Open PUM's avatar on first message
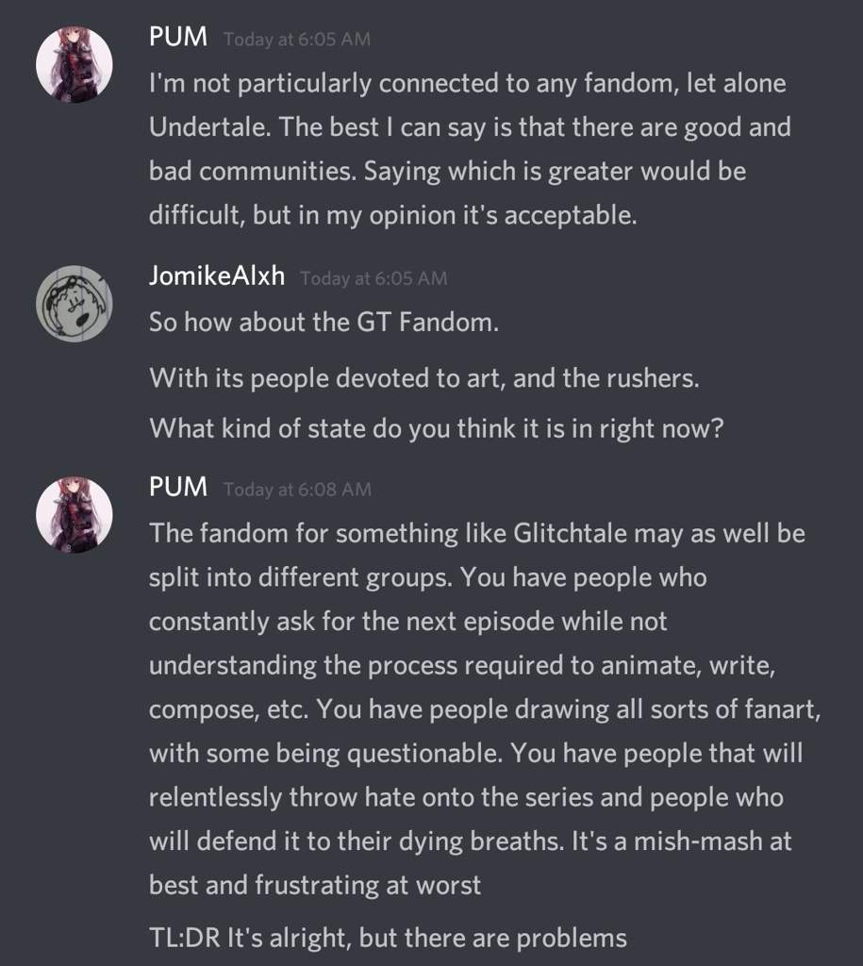863x966 pixels. click(x=75, y=65)
